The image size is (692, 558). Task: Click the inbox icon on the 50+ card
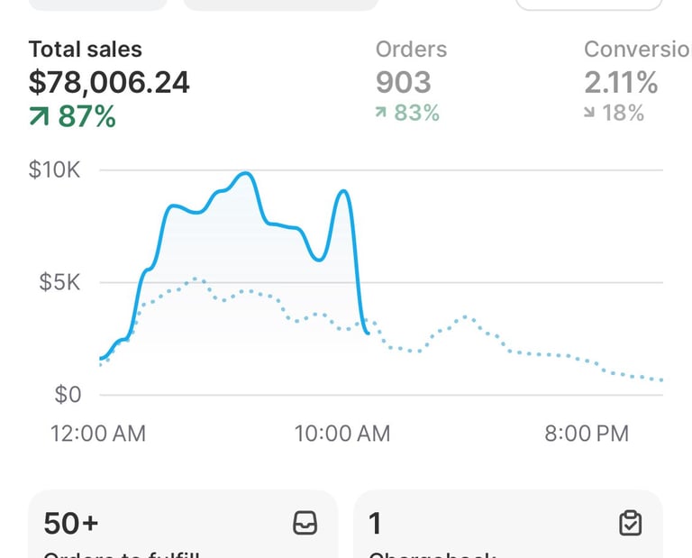click(305, 523)
